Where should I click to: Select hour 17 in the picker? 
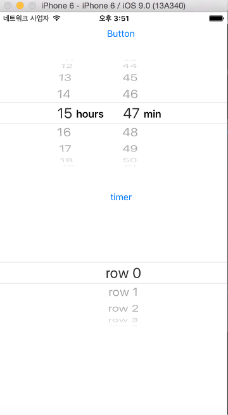65,149
